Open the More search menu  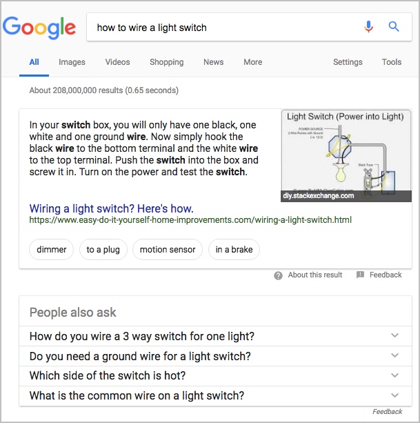pyautogui.click(x=252, y=62)
